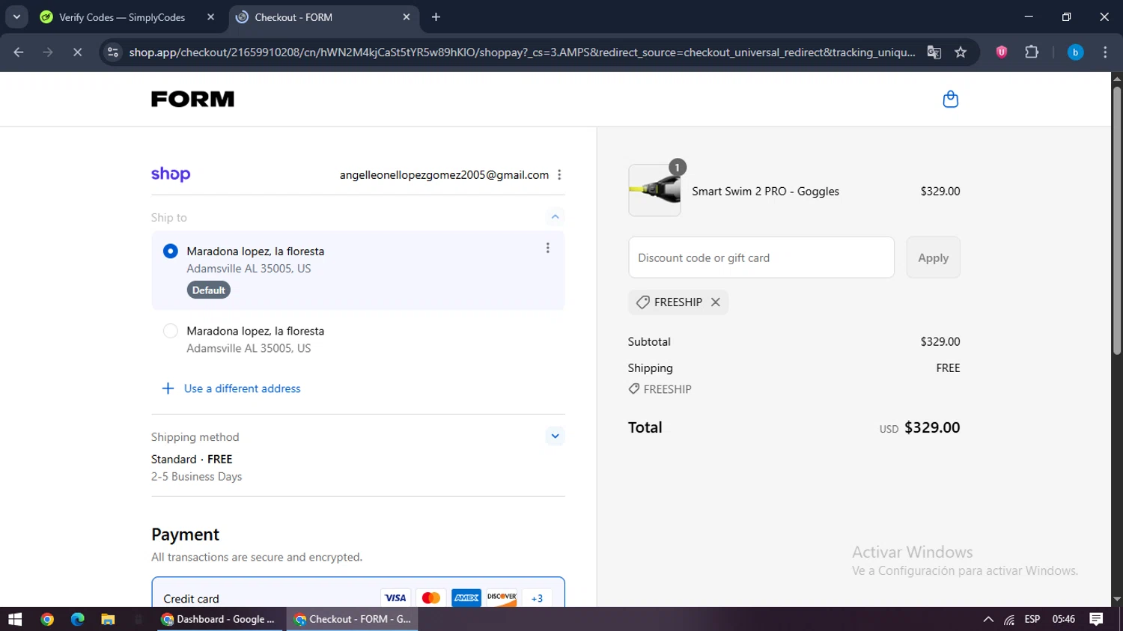Click the FORM logo

tap(192, 99)
